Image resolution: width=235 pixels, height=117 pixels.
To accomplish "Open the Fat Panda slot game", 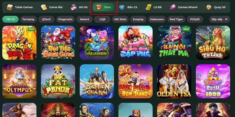I will 58,81.
